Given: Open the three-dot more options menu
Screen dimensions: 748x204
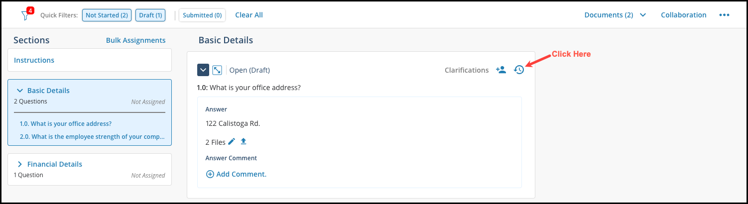Looking at the screenshot, I should pos(724,15).
